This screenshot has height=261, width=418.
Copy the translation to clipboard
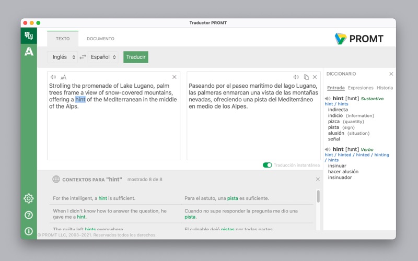(x=306, y=77)
